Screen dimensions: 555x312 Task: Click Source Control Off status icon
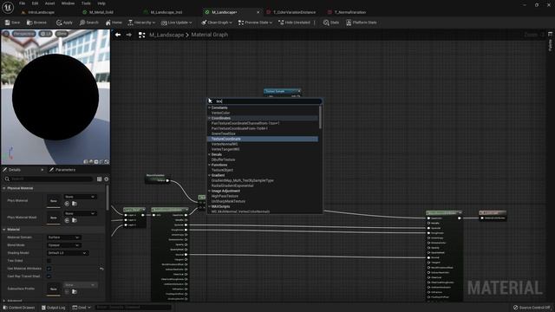(x=515, y=308)
